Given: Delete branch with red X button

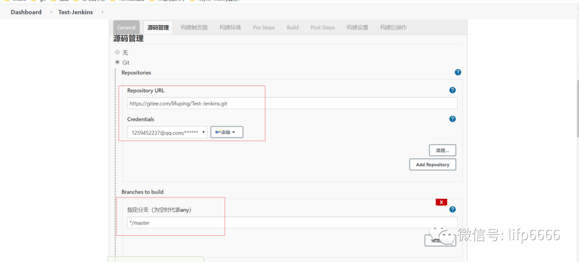Looking at the screenshot, I should coord(441,202).
